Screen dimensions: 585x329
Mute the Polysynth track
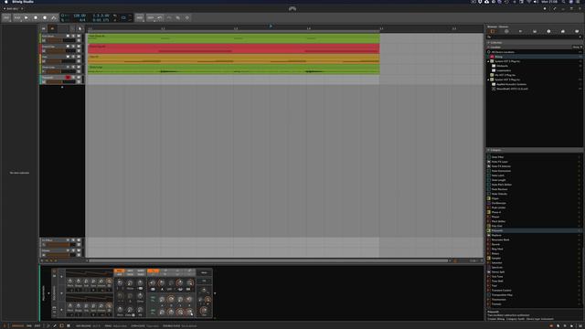(x=79, y=77)
